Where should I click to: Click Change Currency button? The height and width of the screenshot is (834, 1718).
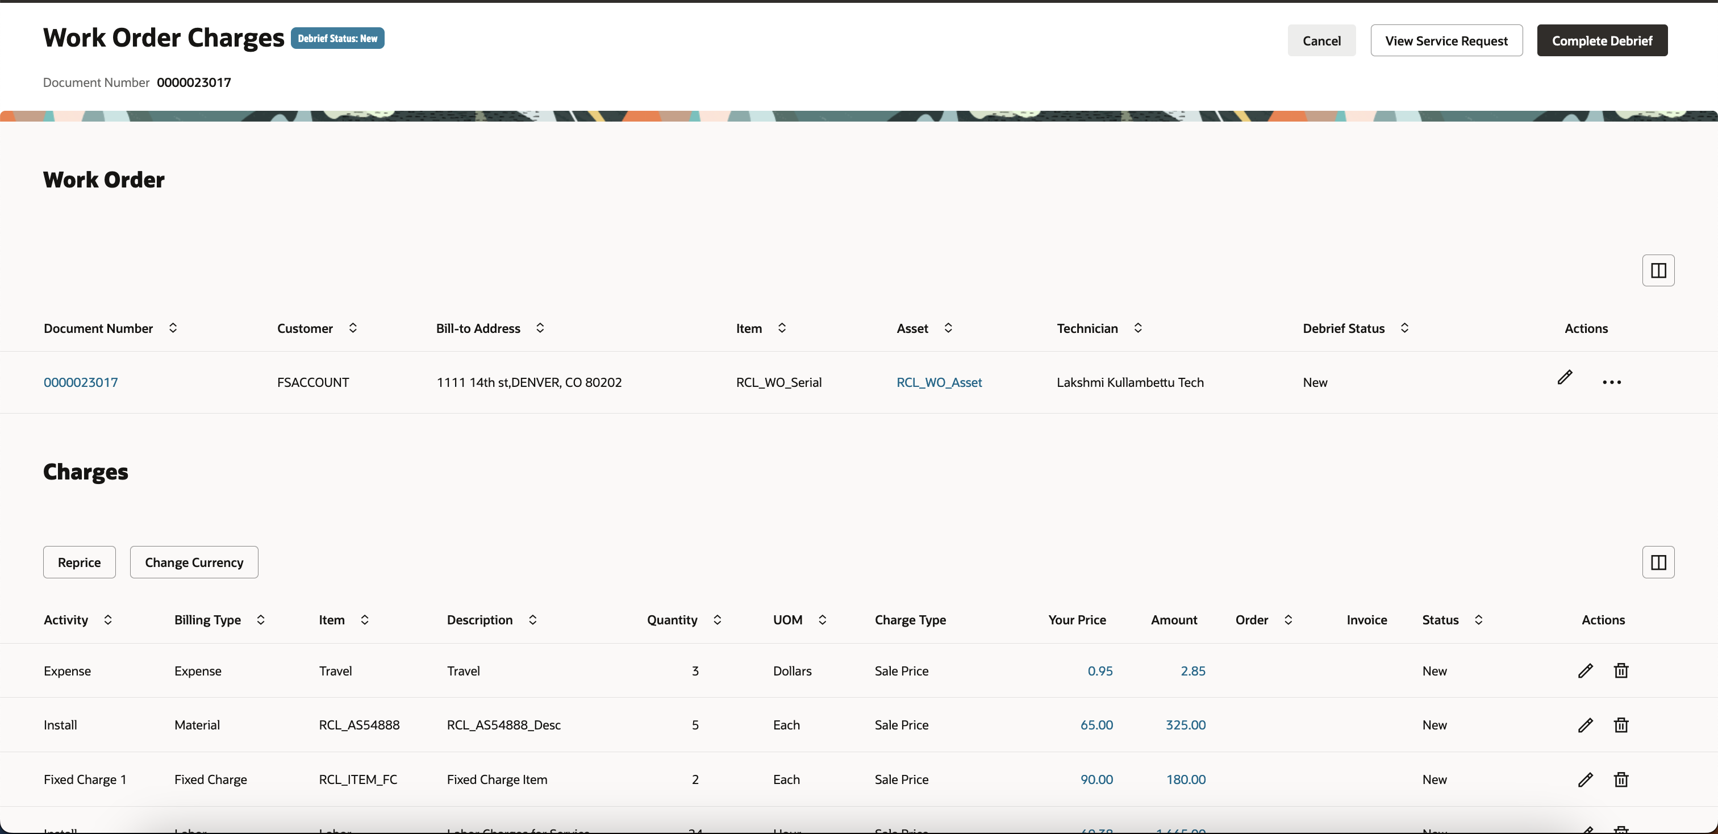[x=194, y=562]
